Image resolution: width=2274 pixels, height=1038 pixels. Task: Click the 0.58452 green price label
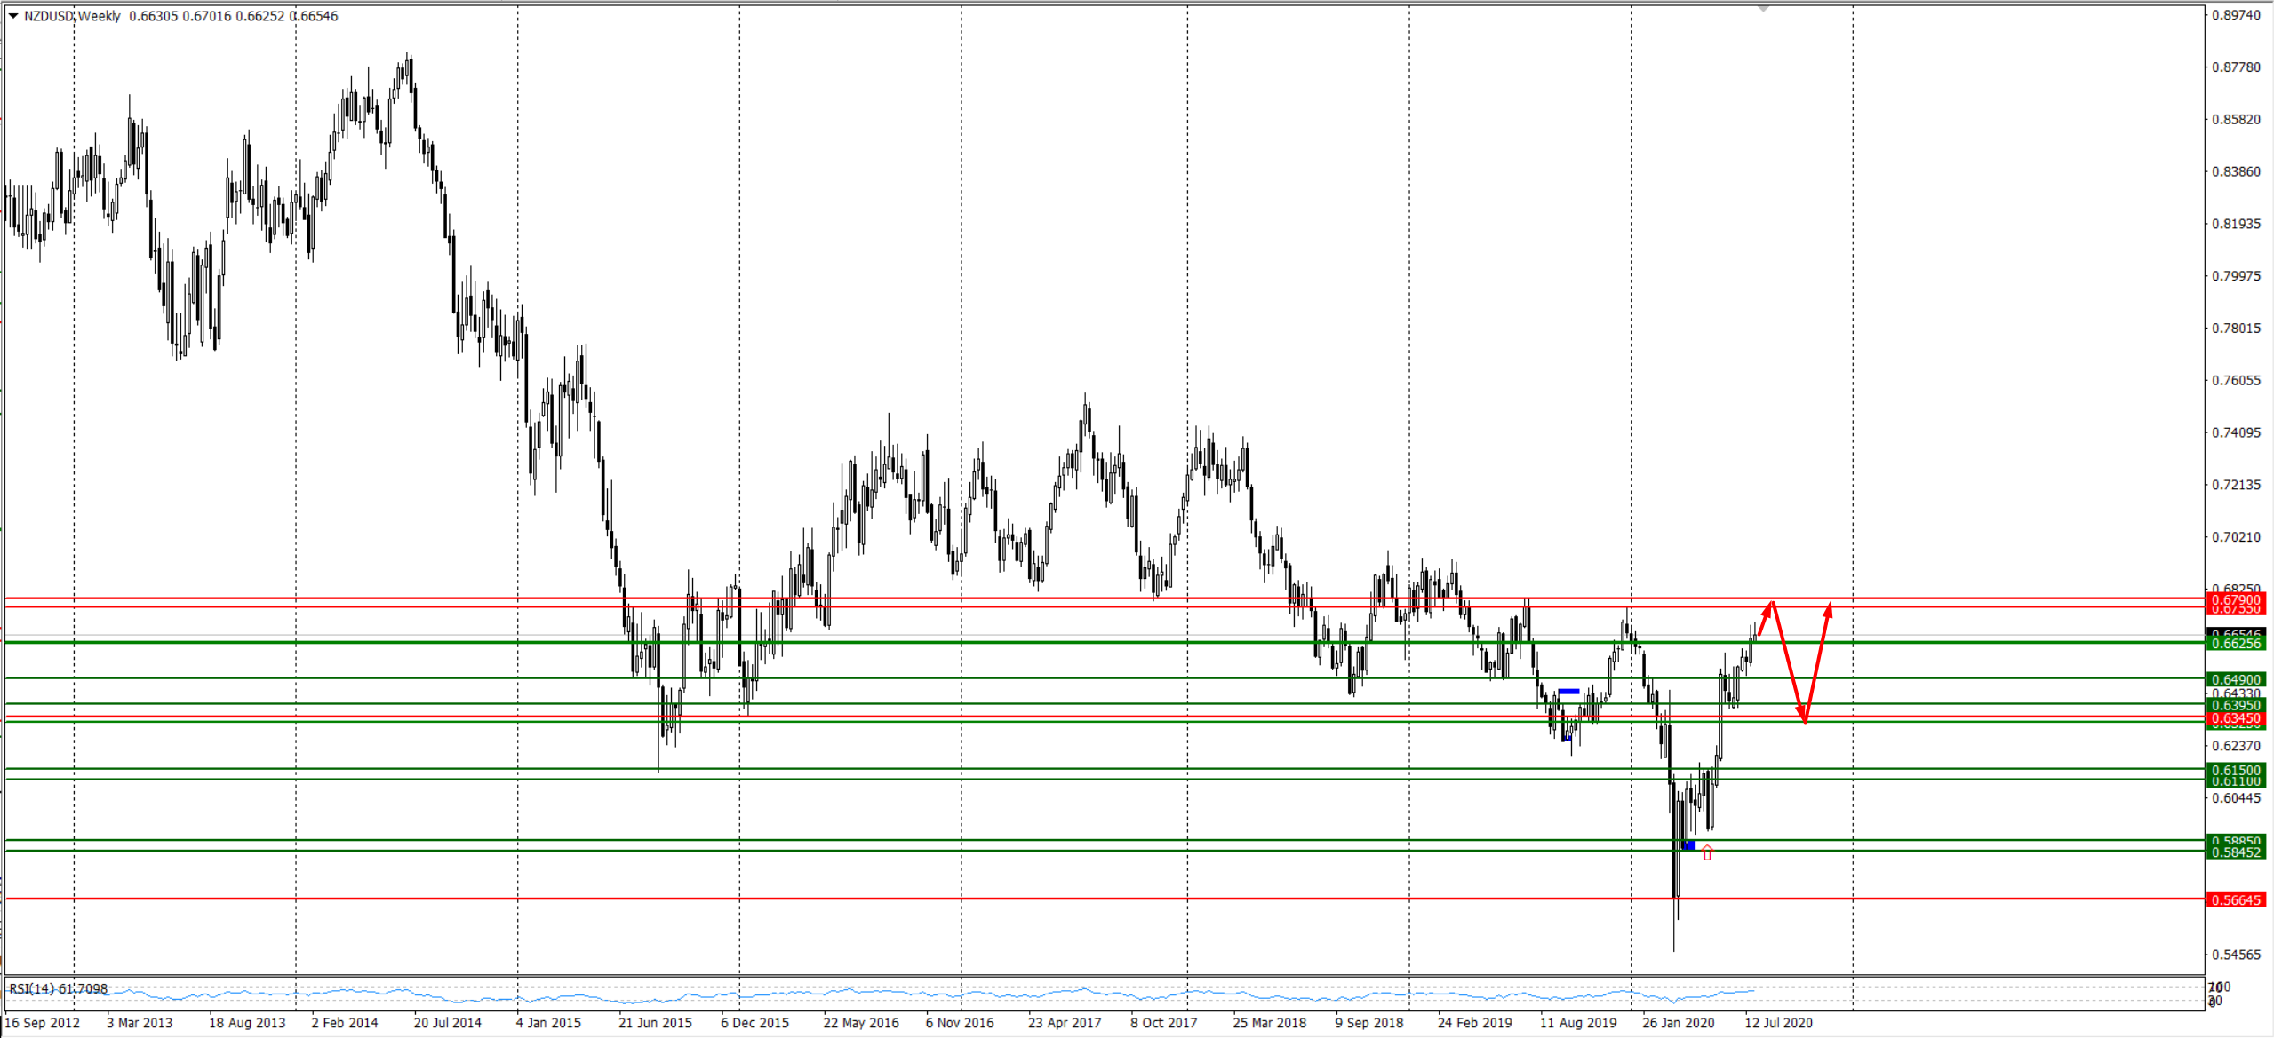(x=2236, y=852)
